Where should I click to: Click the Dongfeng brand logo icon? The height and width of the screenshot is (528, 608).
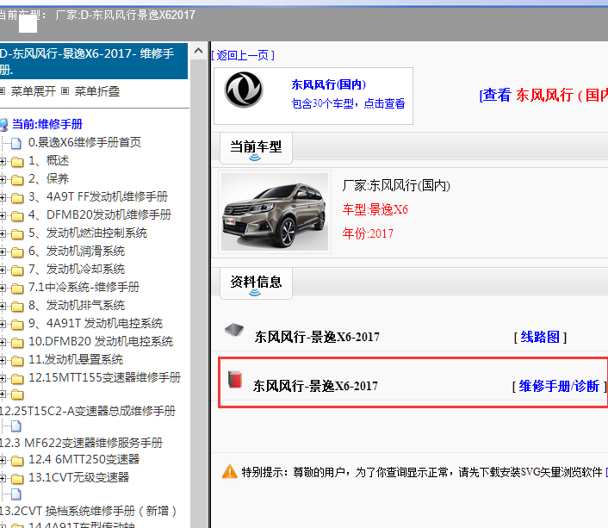(244, 90)
